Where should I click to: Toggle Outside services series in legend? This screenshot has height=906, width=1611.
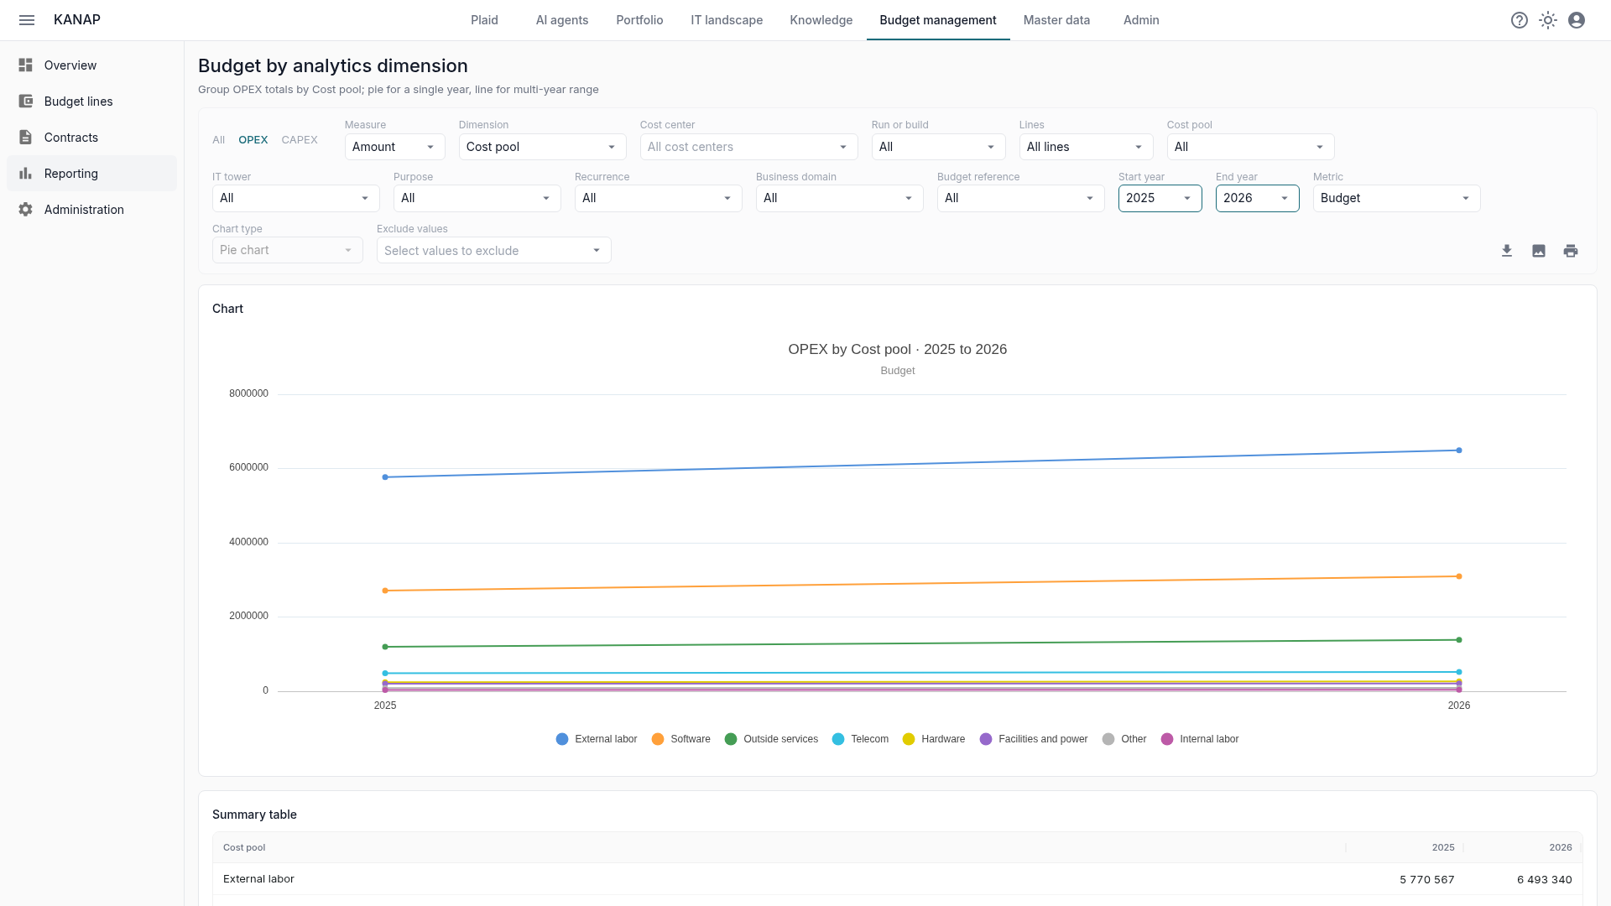click(771, 739)
